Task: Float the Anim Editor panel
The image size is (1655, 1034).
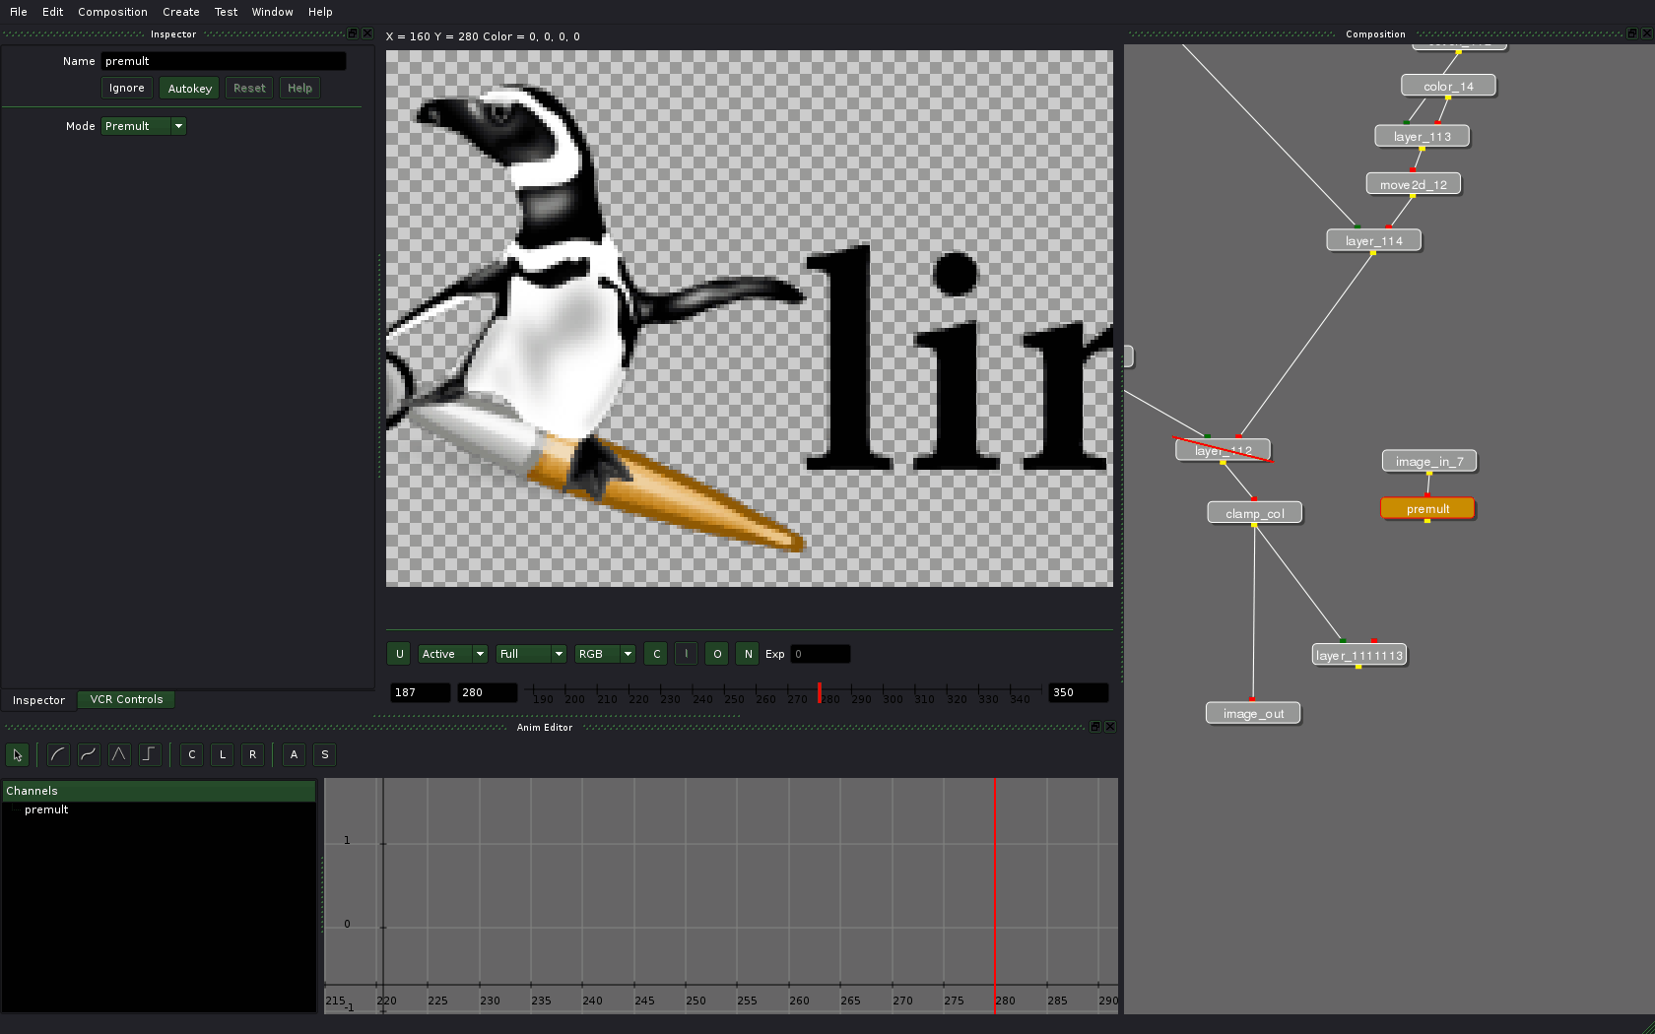Action: [x=1094, y=727]
